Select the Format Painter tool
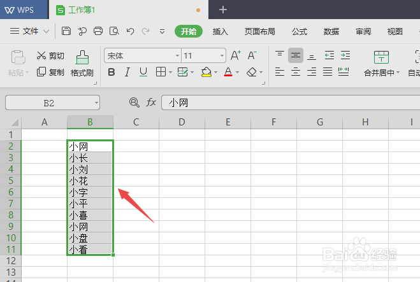 pyautogui.click(x=82, y=64)
